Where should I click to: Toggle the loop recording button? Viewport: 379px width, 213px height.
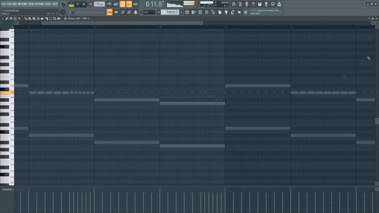136,4
